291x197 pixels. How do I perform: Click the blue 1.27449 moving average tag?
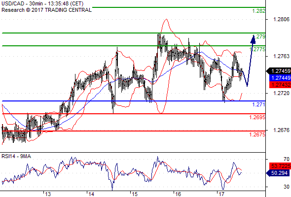click(280, 78)
